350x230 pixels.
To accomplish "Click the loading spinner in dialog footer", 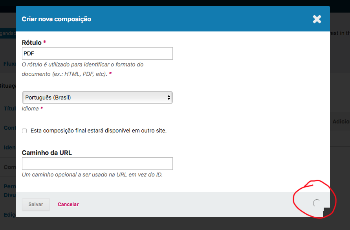I will click(316, 203).
